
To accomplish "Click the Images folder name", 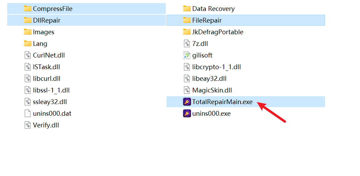I will [x=44, y=32].
